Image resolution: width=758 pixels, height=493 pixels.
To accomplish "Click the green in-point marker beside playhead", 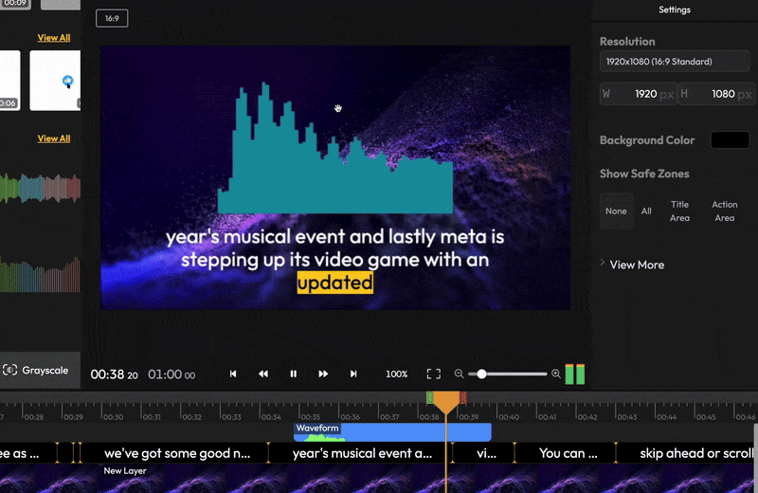I will point(430,397).
